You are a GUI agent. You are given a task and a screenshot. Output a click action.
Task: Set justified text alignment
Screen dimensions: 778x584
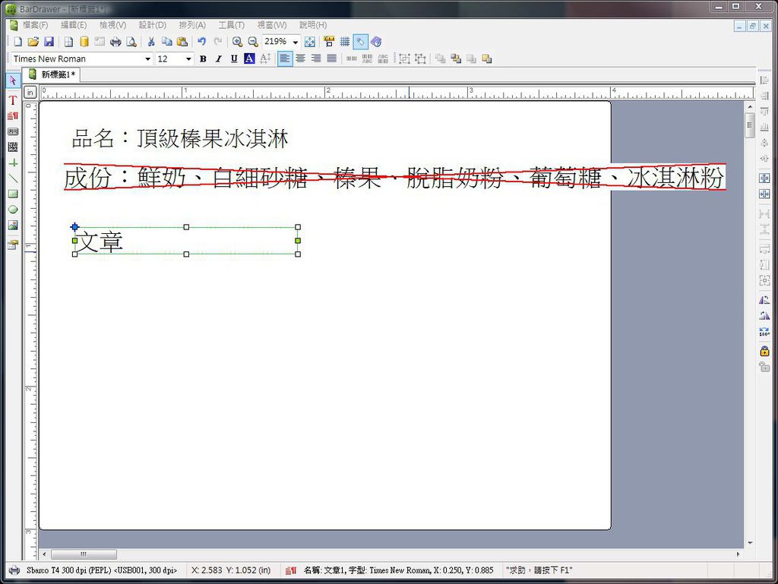pyautogui.click(x=331, y=58)
